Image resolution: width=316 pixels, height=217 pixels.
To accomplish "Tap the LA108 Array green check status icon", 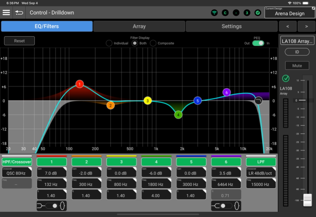I will (x=286, y=78).
